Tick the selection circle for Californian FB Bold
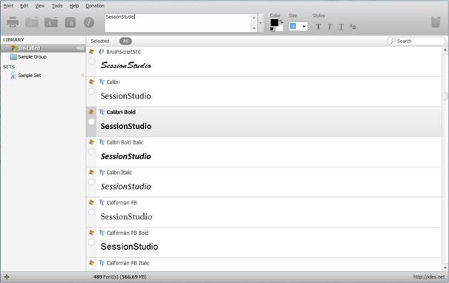The height and width of the screenshot is (283, 449). click(91, 242)
